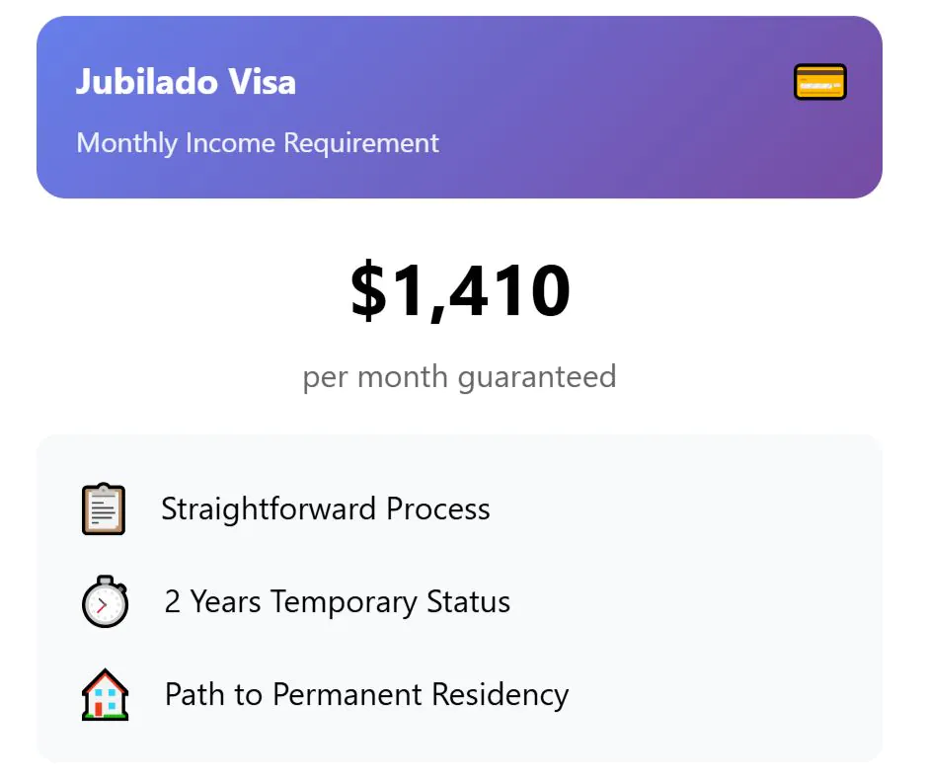The width and height of the screenshot is (927, 779).
Task: Click the credit card icon
Action: click(820, 82)
